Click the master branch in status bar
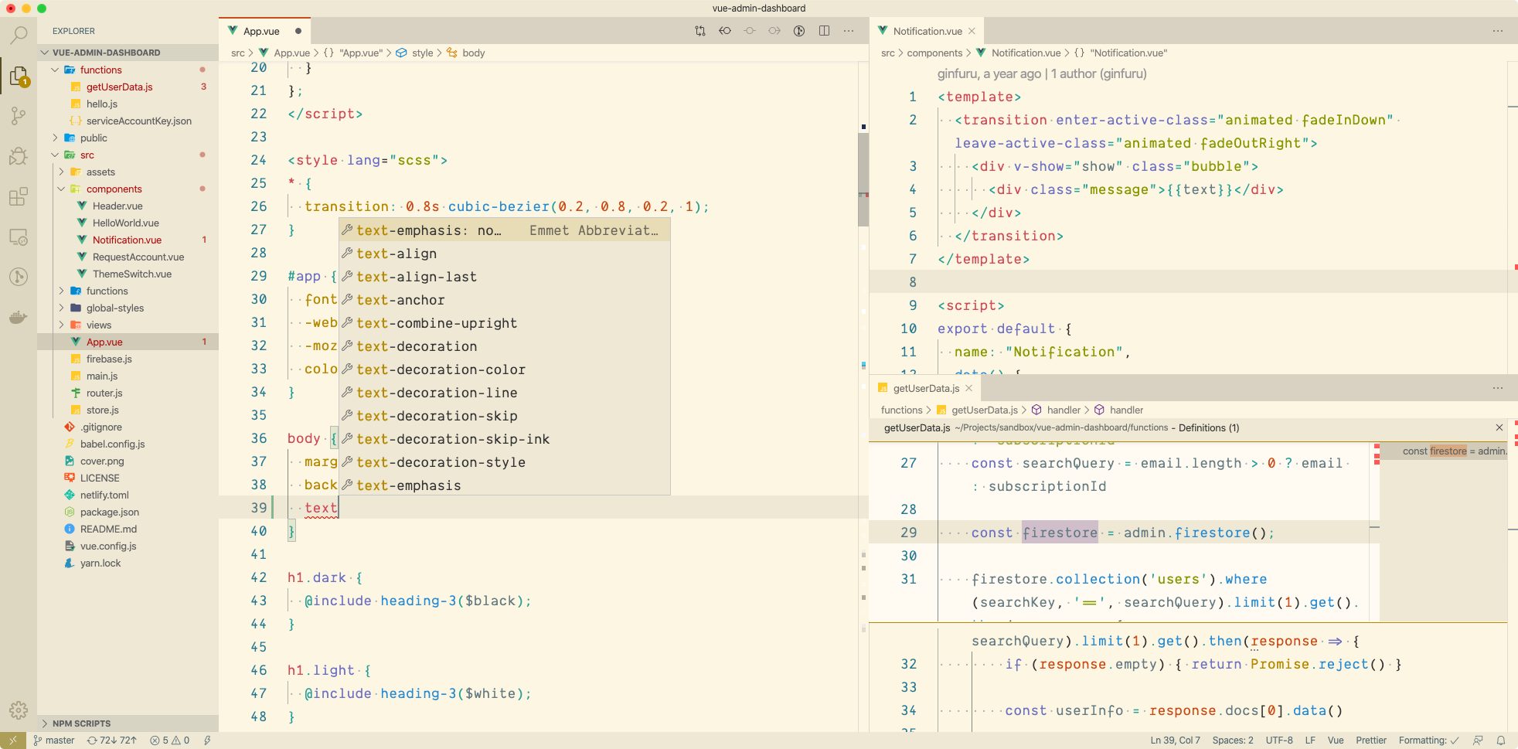The width and height of the screenshot is (1518, 749). tap(54, 740)
